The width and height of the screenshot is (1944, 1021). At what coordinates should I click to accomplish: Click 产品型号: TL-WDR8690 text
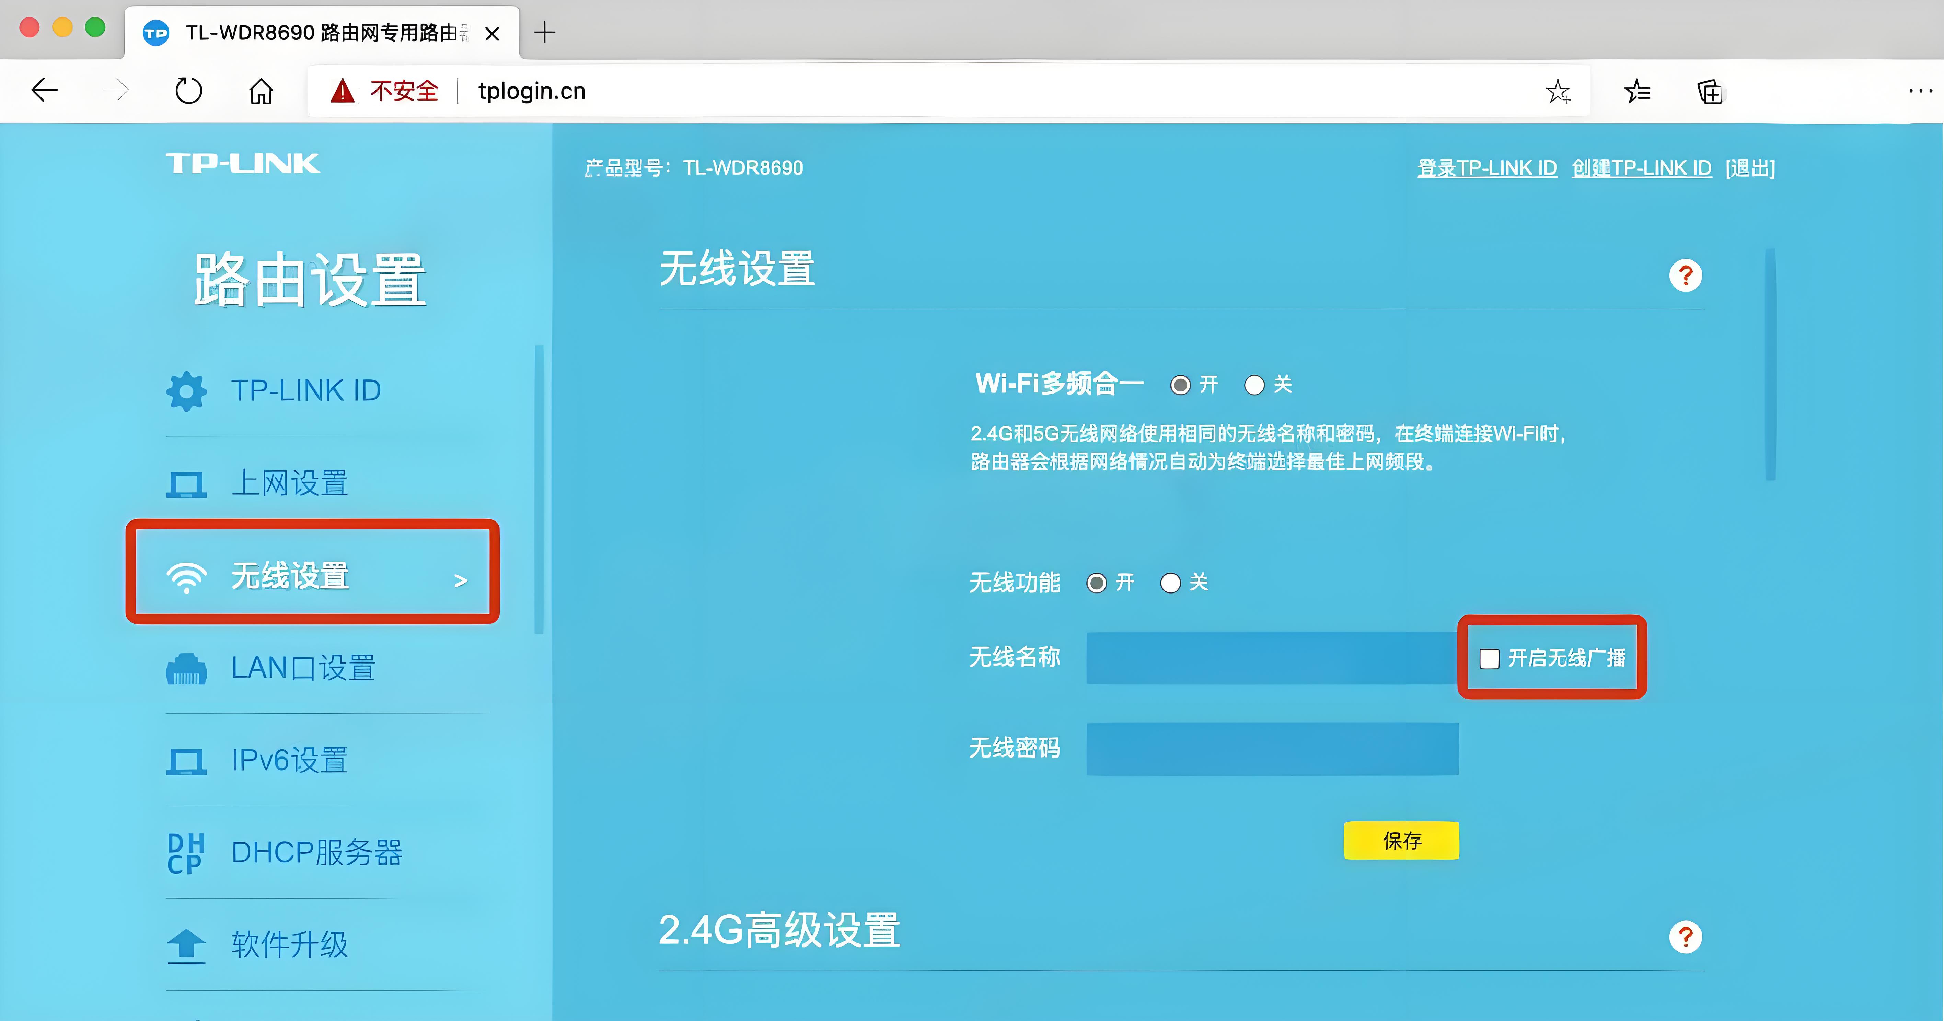click(694, 168)
